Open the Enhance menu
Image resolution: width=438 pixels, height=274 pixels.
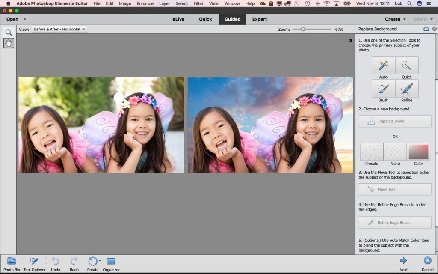tap(145, 3)
